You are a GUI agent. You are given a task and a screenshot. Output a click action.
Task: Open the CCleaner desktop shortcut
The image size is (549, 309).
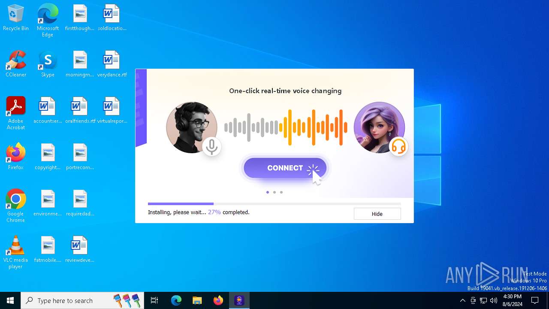coord(16,64)
